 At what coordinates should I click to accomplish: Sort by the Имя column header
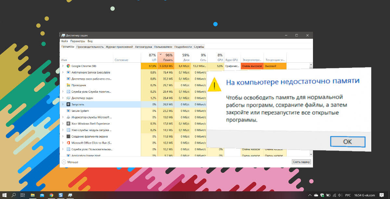(x=87, y=57)
